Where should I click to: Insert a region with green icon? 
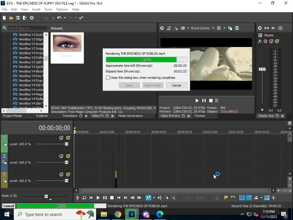[x=233, y=198]
